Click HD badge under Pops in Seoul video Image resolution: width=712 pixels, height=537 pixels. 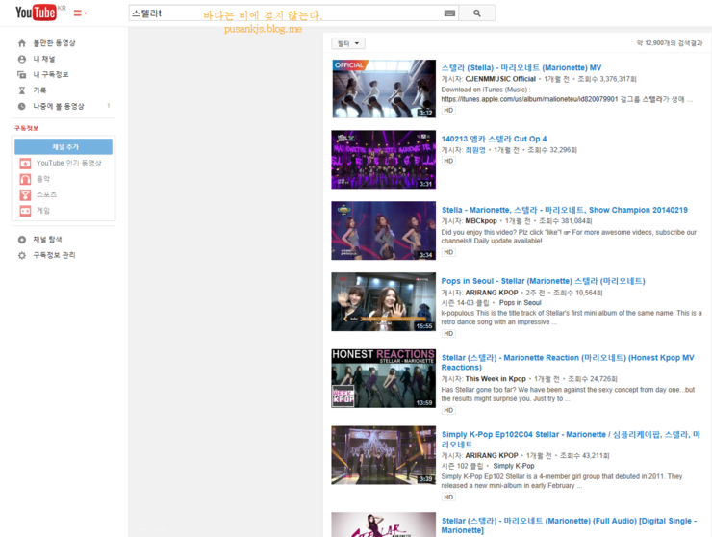448,334
